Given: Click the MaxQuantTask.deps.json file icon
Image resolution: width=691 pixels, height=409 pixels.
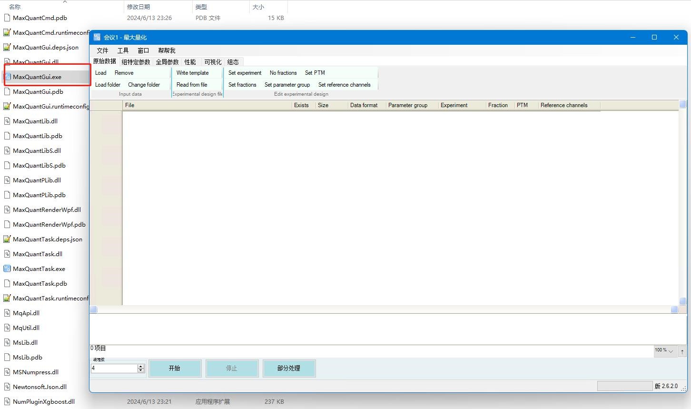Looking at the screenshot, I should pyautogui.click(x=7, y=239).
